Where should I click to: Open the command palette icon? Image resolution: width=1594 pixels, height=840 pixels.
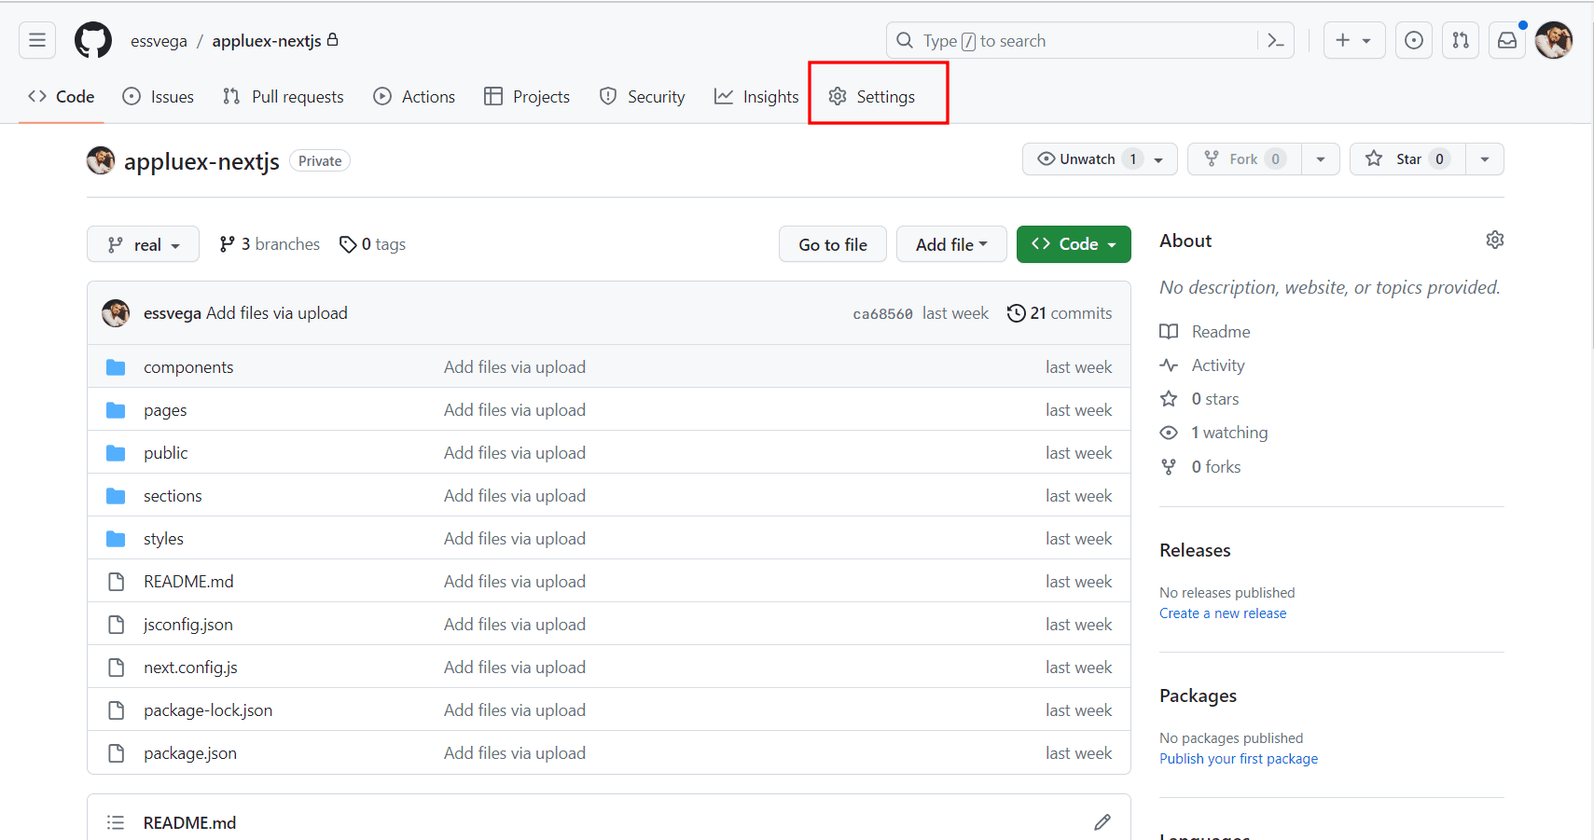[x=1275, y=40]
